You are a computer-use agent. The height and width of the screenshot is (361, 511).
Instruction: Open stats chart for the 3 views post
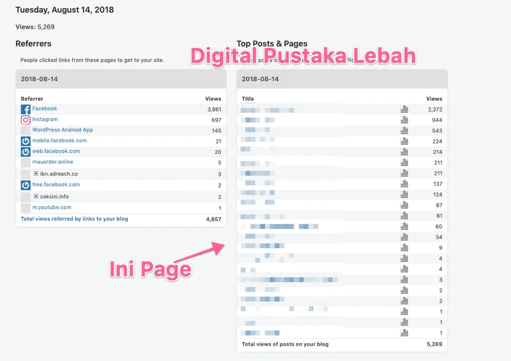[404, 279]
